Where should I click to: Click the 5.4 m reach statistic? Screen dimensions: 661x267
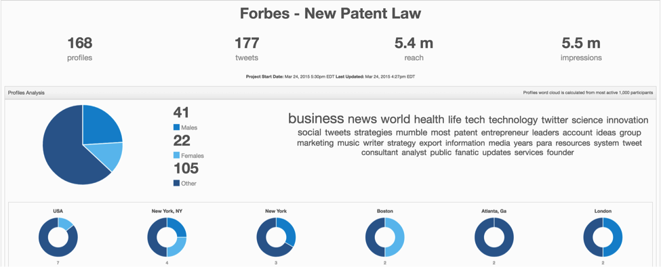coord(414,49)
